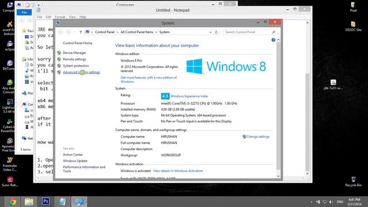Select the jdk-7u51 installer desktop icon
This screenshot has height=207, width=368.
pos(333,85)
